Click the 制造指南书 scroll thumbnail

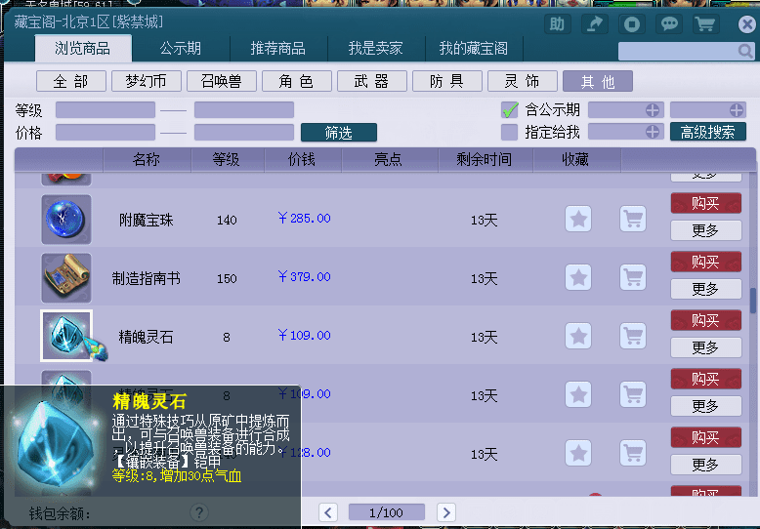[66, 278]
